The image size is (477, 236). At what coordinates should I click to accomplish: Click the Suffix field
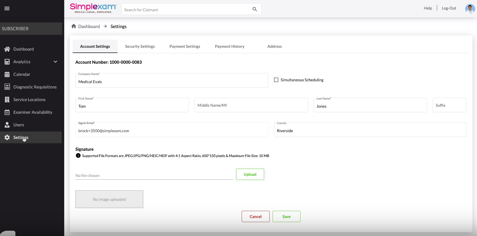(450, 105)
